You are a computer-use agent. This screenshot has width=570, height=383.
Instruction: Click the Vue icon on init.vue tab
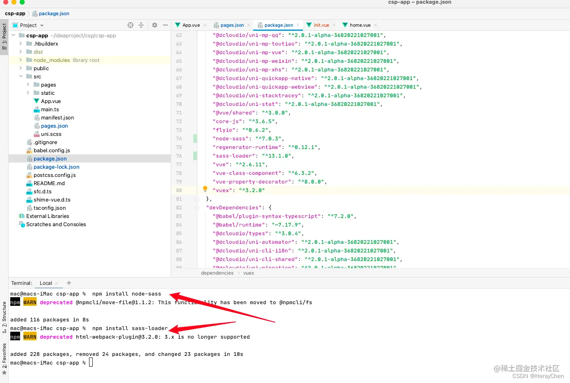click(x=309, y=25)
